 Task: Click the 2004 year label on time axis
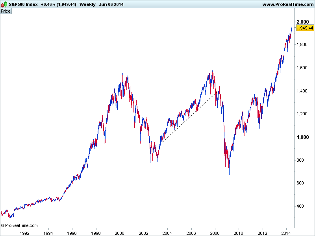coord(167,233)
